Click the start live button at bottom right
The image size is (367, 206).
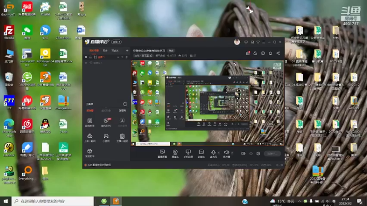tap(272, 153)
